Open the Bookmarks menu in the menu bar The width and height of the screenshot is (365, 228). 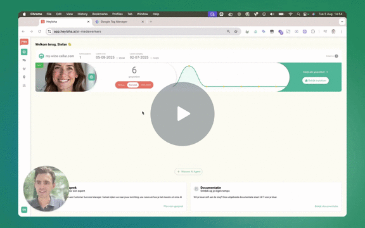(100, 14)
